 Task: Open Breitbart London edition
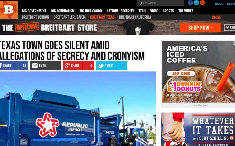click(x=35, y=17)
